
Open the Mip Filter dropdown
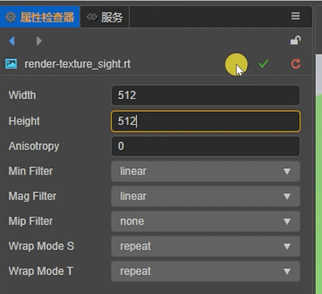pos(205,221)
